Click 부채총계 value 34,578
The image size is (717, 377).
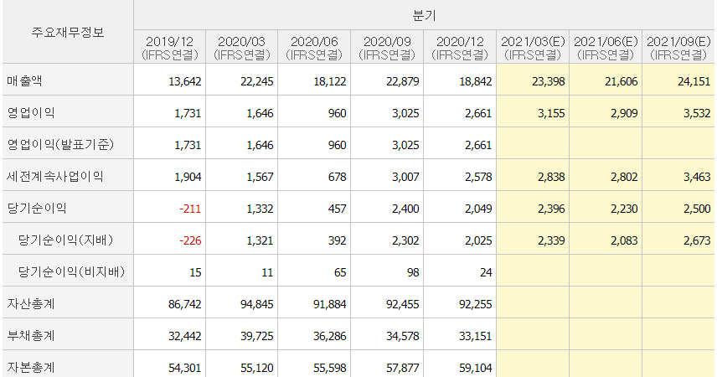tap(402, 336)
